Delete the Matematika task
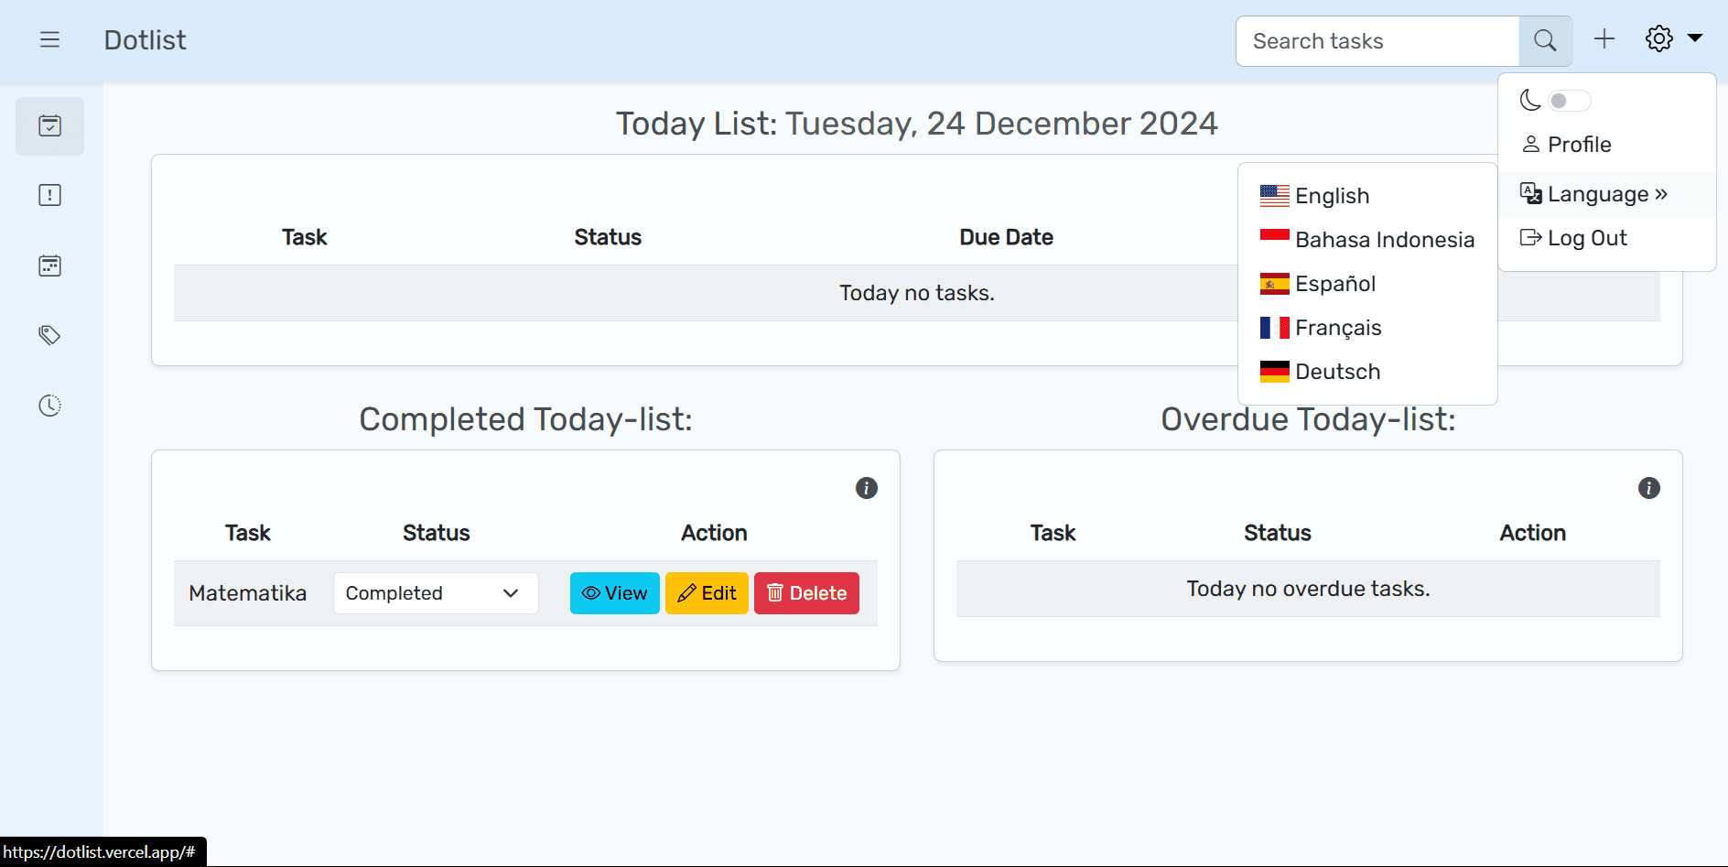Image resolution: width=1728 pixels, height=867 pixels. [x=805, y=593]
